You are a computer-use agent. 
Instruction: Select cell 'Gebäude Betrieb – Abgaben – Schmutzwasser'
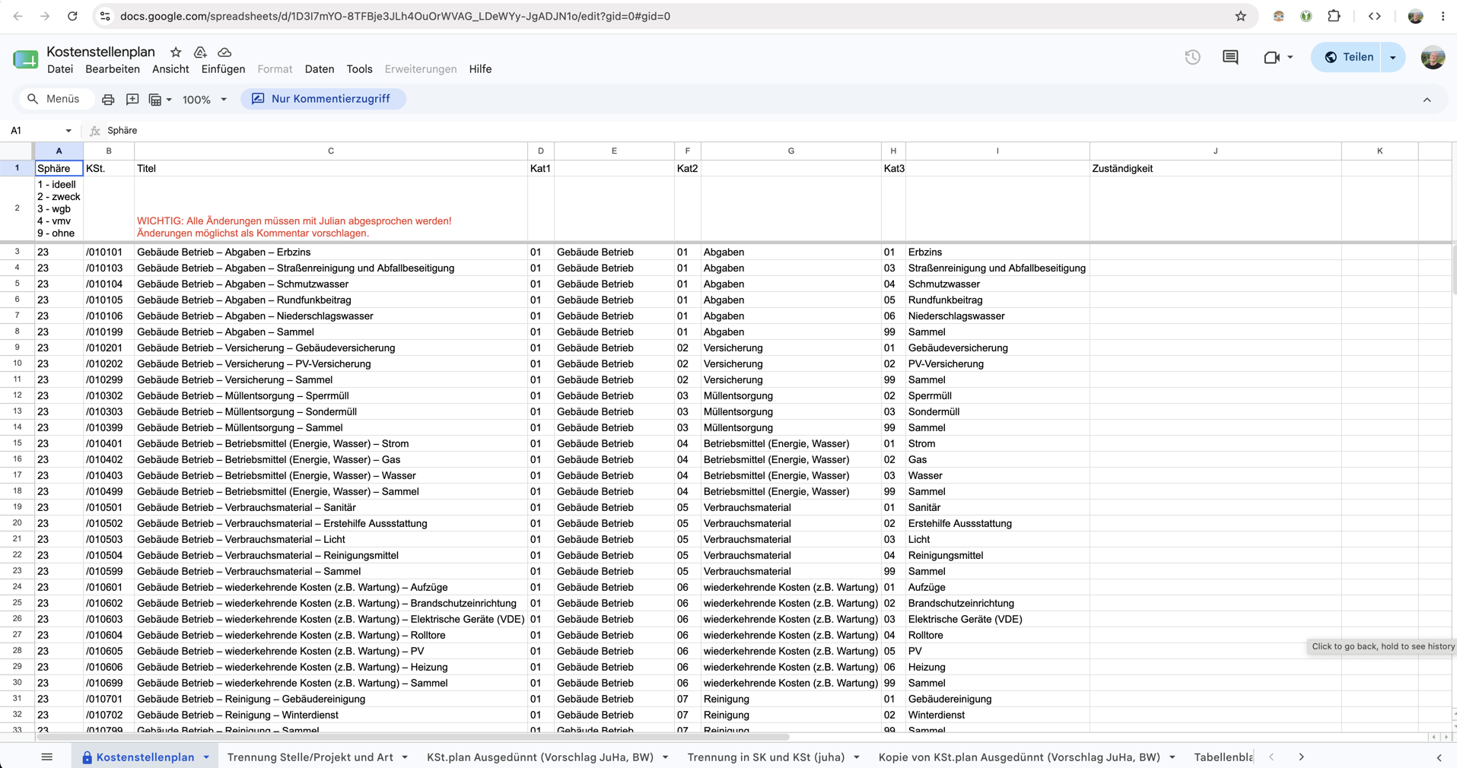[x=331, y=284]
